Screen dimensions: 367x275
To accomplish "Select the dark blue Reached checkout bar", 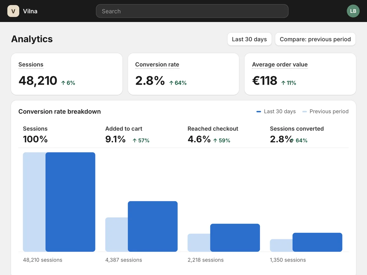I will coord(235,238).
